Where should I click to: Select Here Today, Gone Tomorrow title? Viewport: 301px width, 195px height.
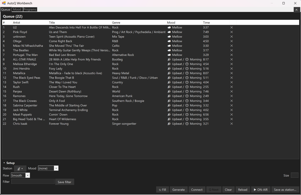click(68, 96)
